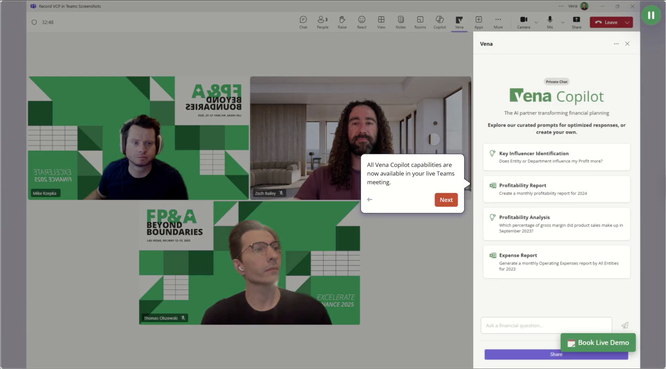Open the Apps panel

pos(478,22)
